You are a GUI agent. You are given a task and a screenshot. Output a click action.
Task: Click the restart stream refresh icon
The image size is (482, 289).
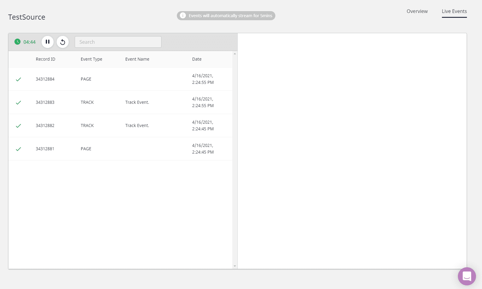point(63,42)
